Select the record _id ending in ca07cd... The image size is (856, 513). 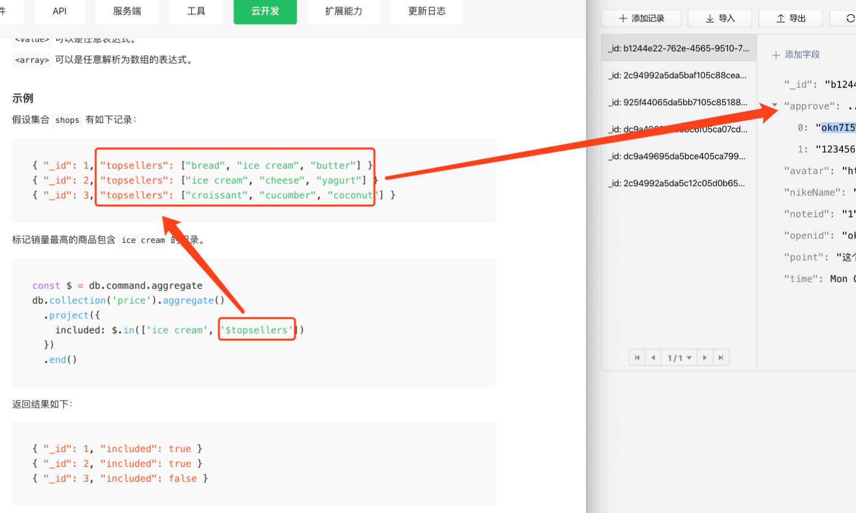click(x=679, y=130)
